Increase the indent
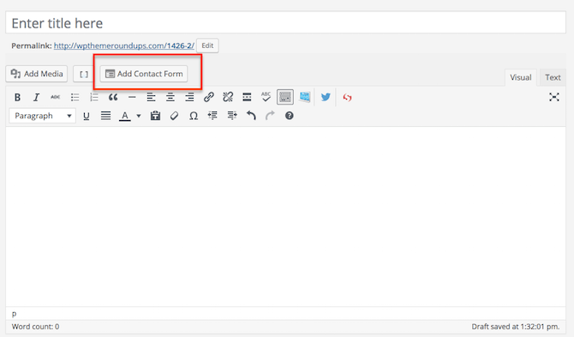The width and height of the screenshot is (574, 337). pyautogui.click(x=231, y=116)
